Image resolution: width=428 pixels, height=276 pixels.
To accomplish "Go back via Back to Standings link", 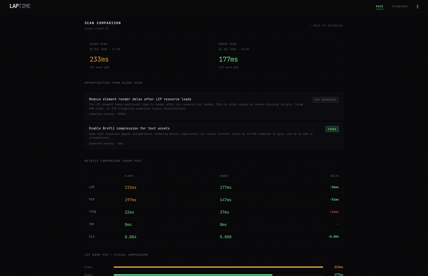I will click(326, 25).
